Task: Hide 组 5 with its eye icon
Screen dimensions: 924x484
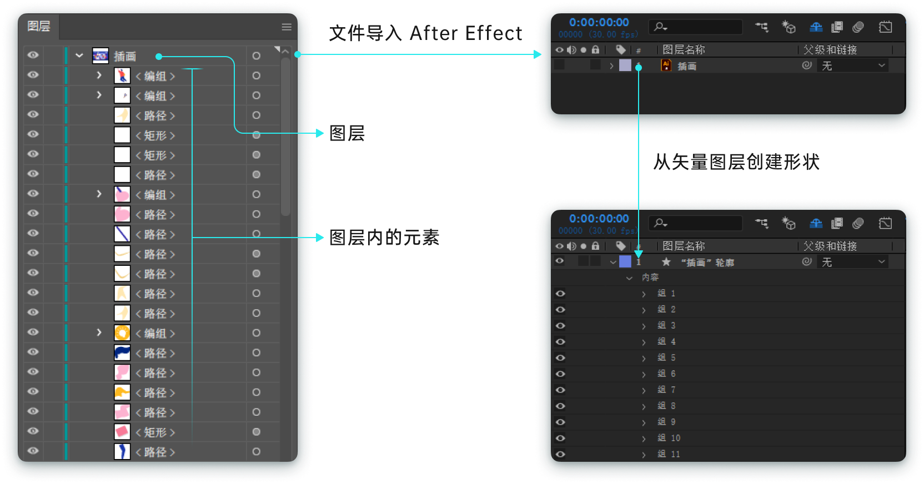Action: tap(560, 358)
